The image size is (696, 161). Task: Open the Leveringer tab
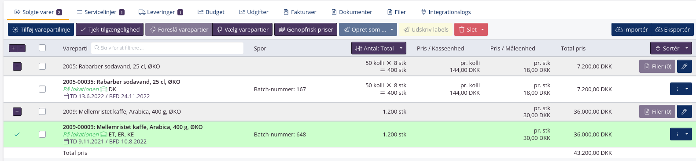click(161, 12)
